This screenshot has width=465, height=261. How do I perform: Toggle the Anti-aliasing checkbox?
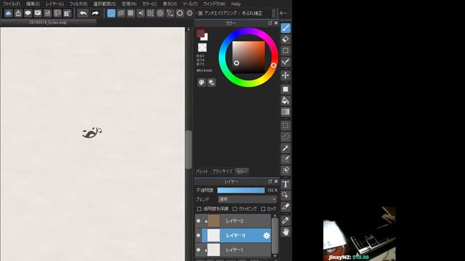[201, 13]
